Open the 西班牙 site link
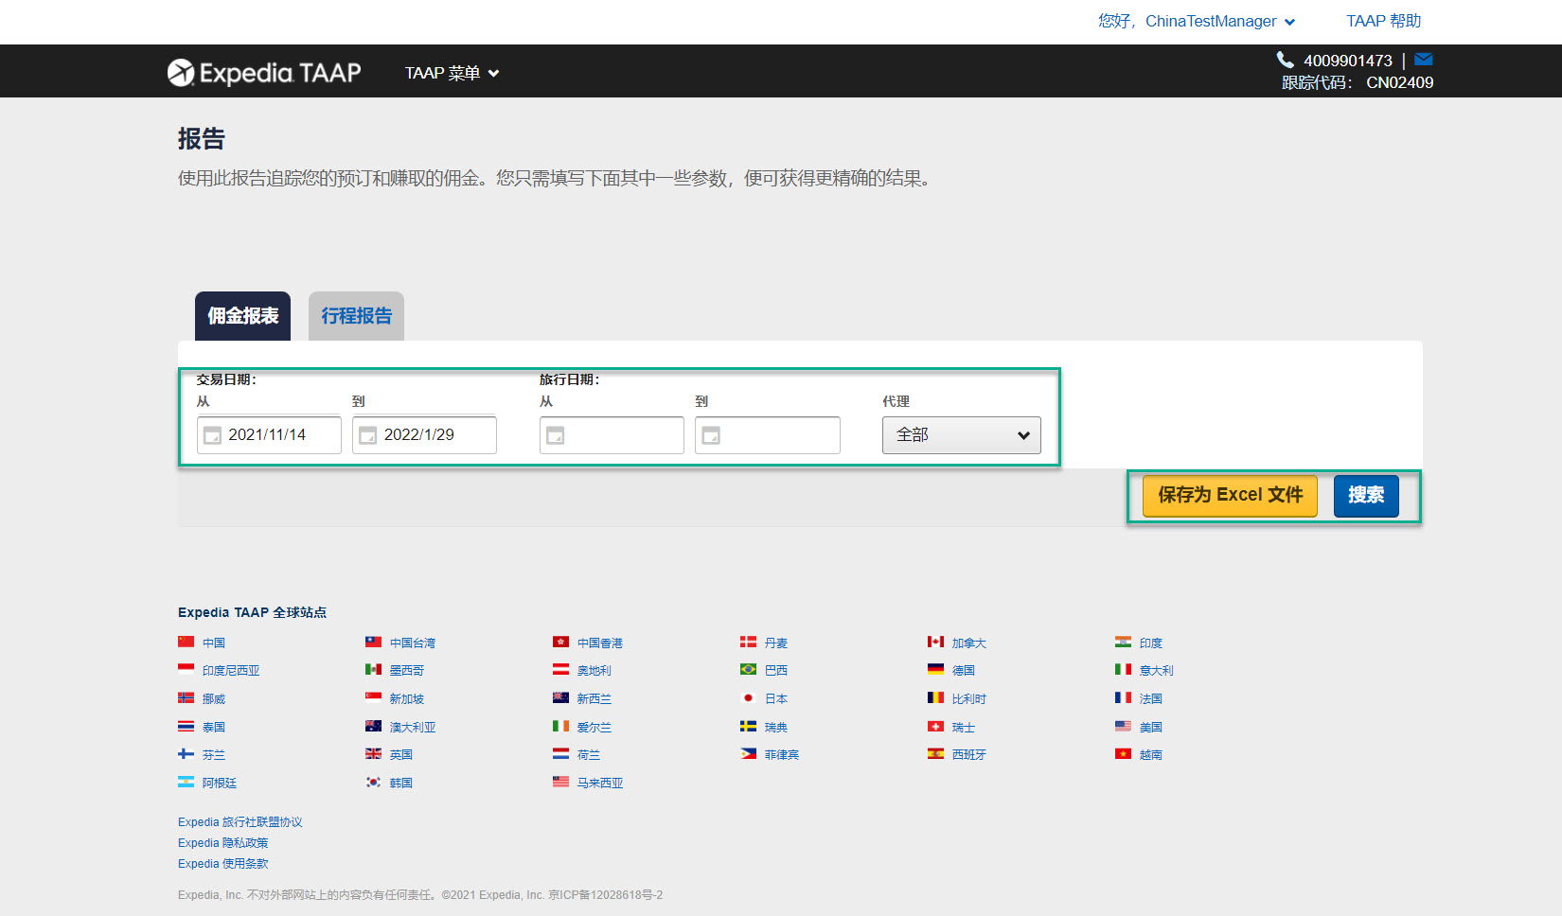Screen dimensions: 1562x916 click(x=969, y=755)
